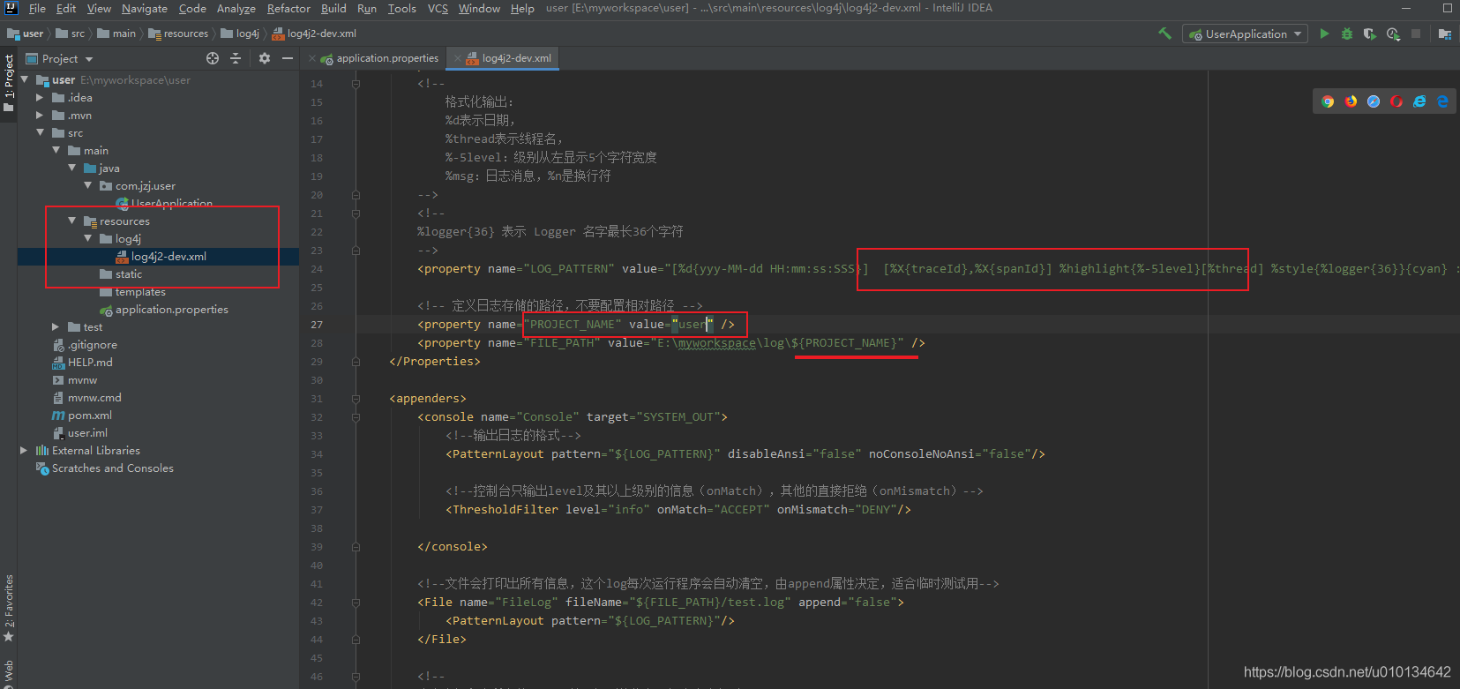
Task: Click Locate/Scroll from Source crosshair icon
Action: tap(213, 58)
